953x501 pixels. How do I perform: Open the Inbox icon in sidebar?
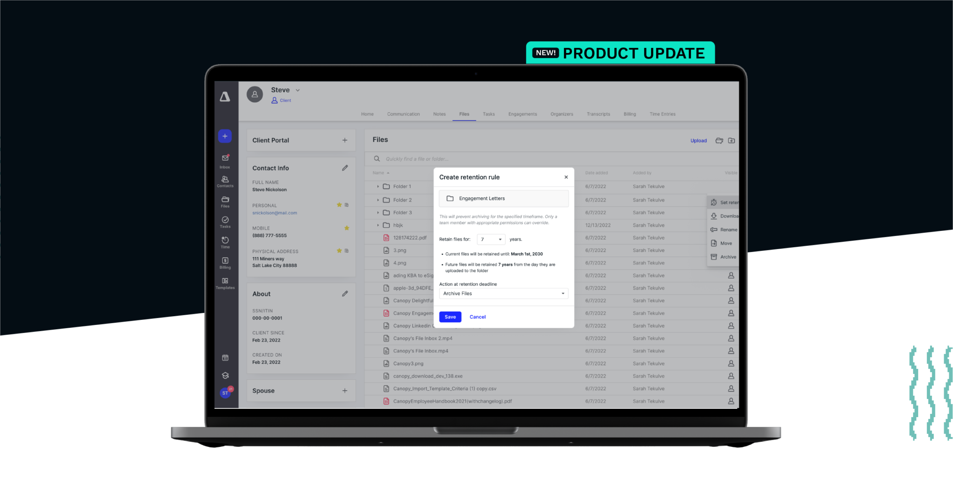pos(225,161)
